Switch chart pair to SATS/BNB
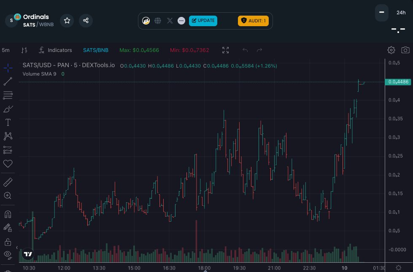Image resolution: width=413 pixels, height=272 pixels. pos(96,50)
